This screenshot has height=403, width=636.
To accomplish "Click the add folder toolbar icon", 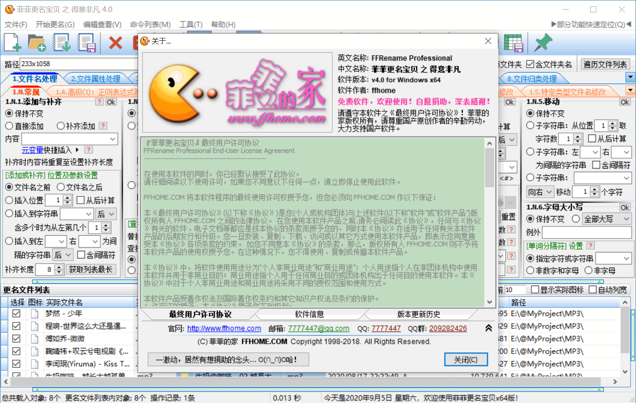I will [37, 42].
